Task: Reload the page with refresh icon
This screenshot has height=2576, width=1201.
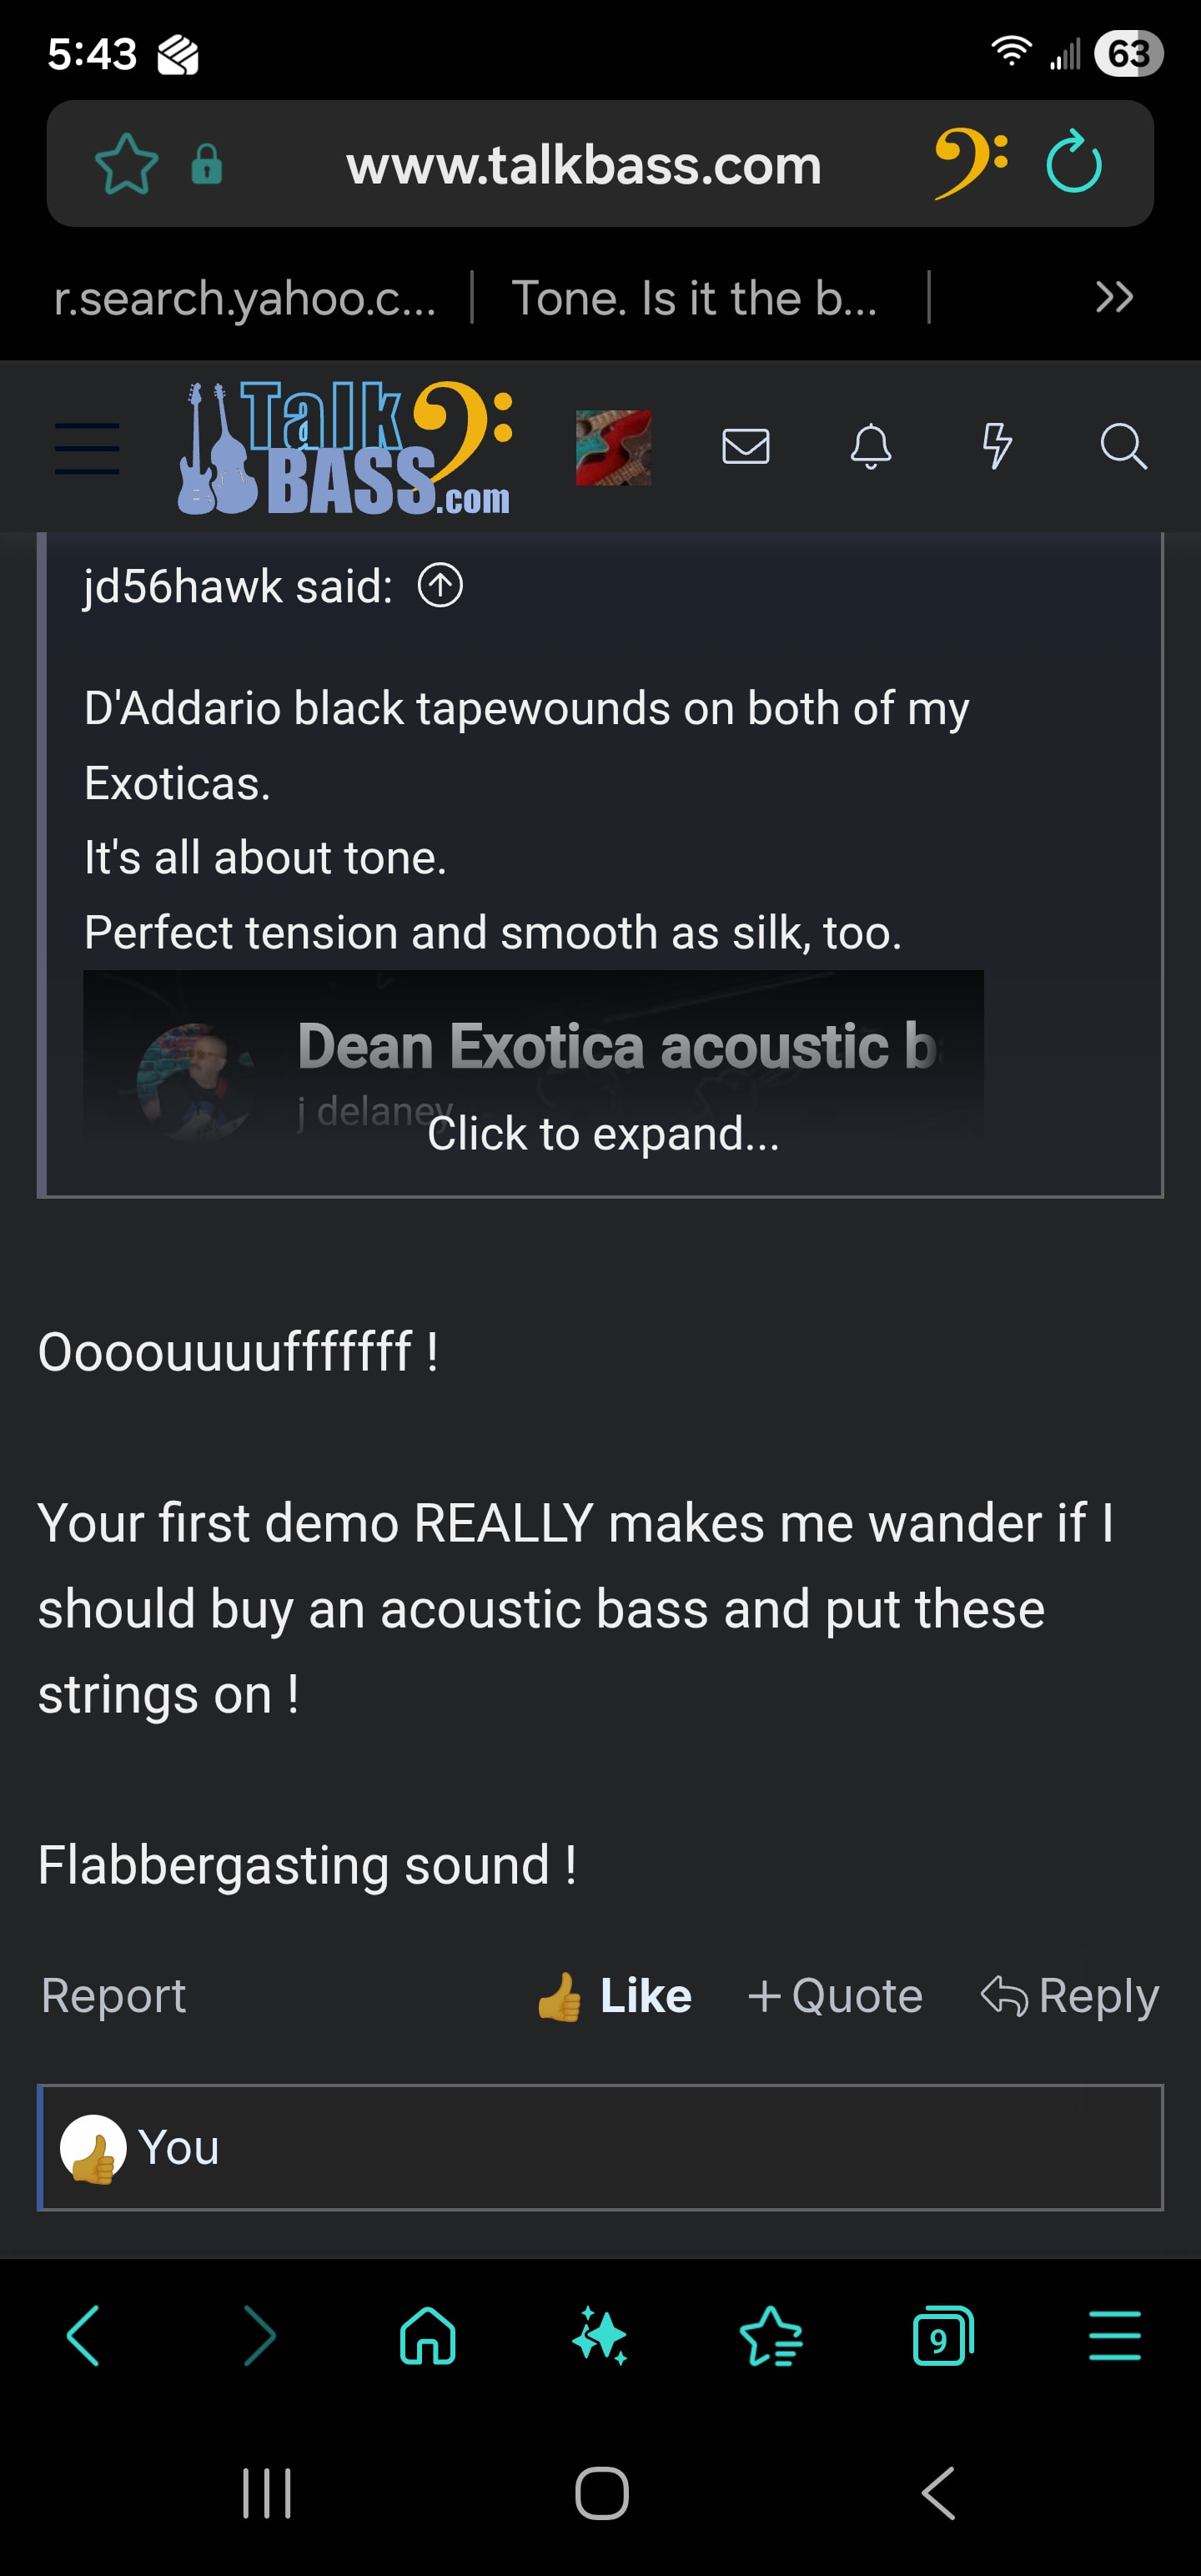Action: 1073,162
